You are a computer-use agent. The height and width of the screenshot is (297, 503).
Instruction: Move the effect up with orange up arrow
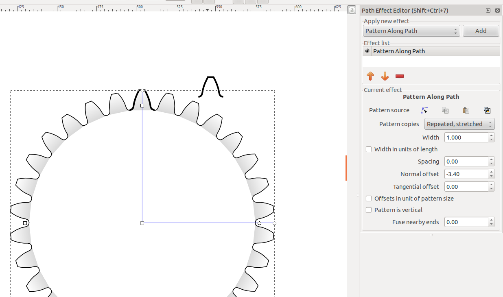pyautogui.click(x=370, y=76)
